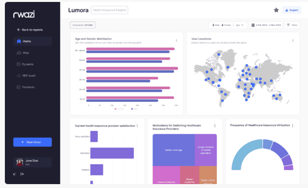Toggle the Female gender filter
Screen dimensions: 308x188
[x=226, y=25]
